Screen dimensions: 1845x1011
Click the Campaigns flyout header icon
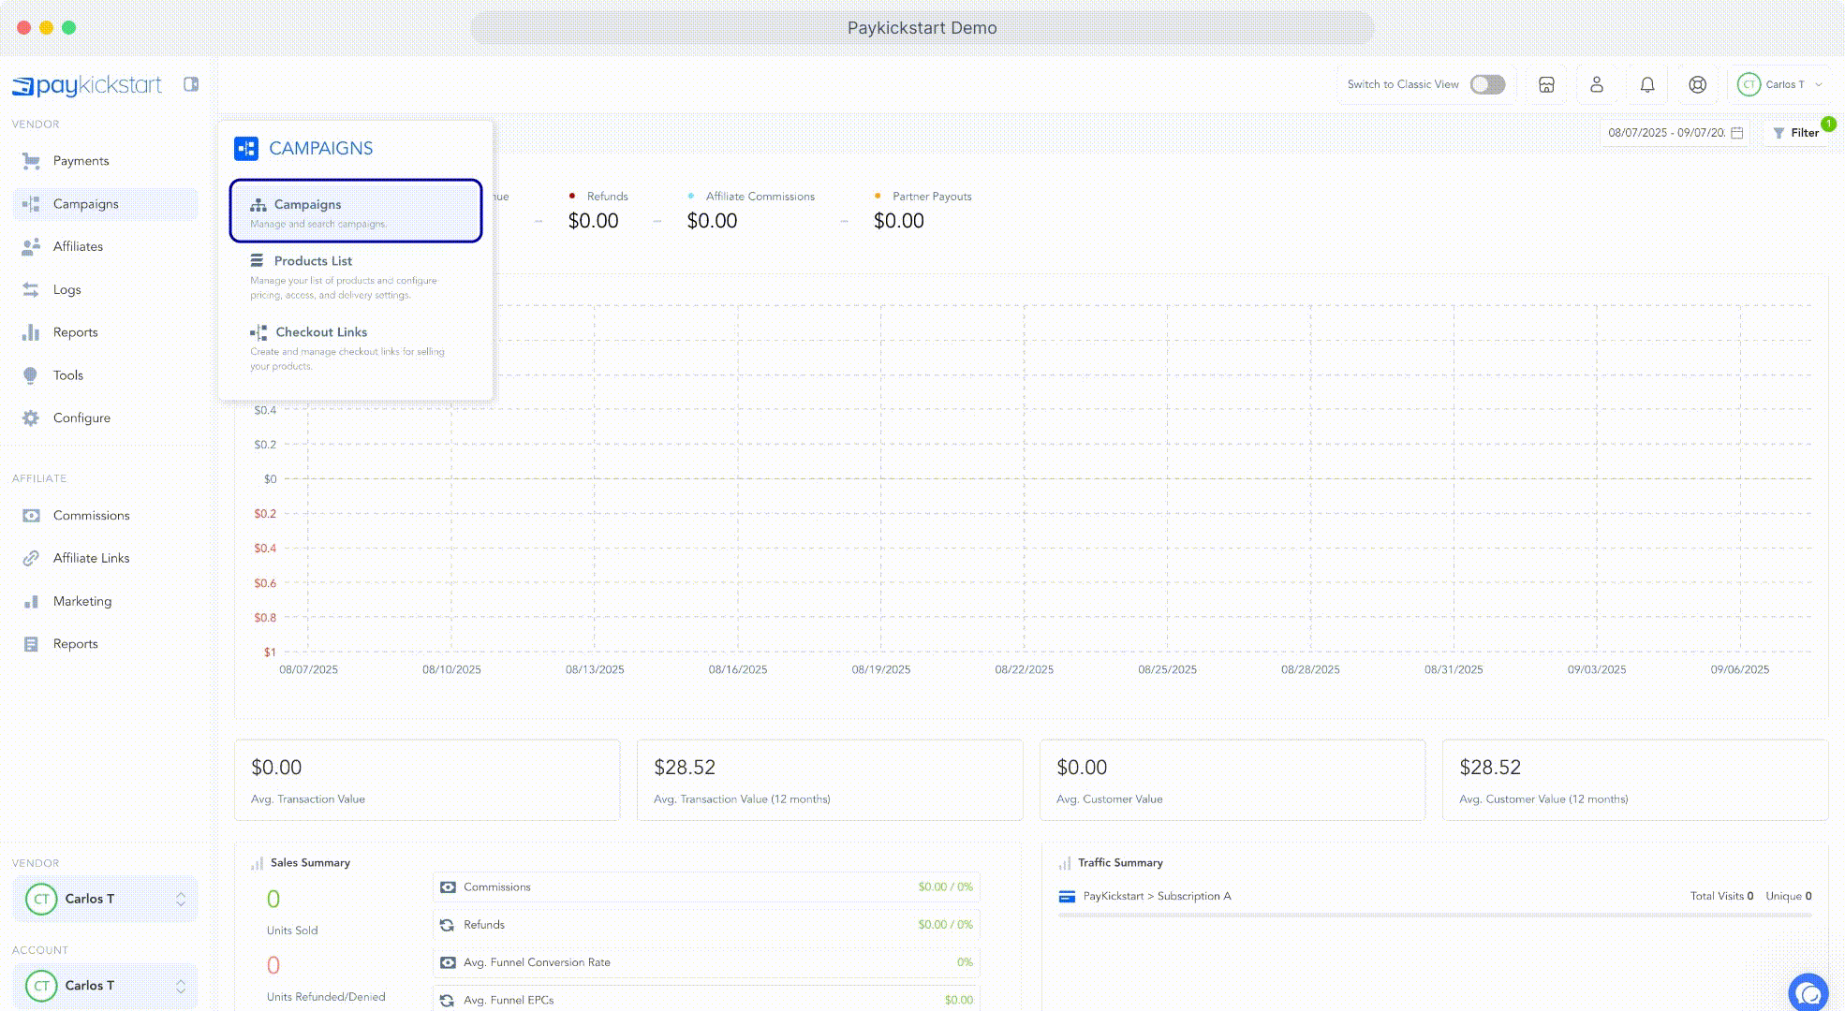pyautogui.click(x=246, y=148)
